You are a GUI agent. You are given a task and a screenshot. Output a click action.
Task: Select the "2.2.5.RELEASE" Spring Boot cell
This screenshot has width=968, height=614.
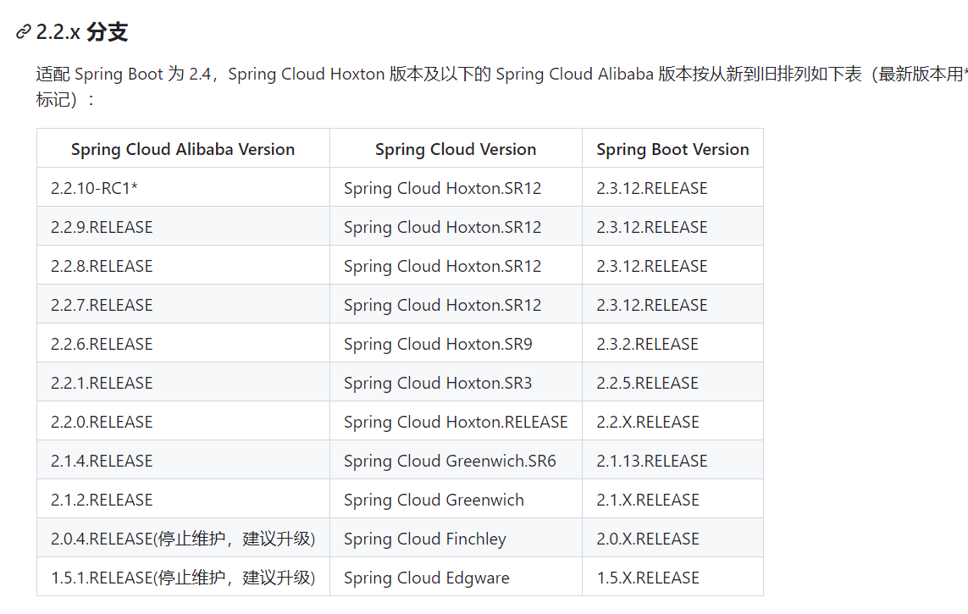(672, 382)
